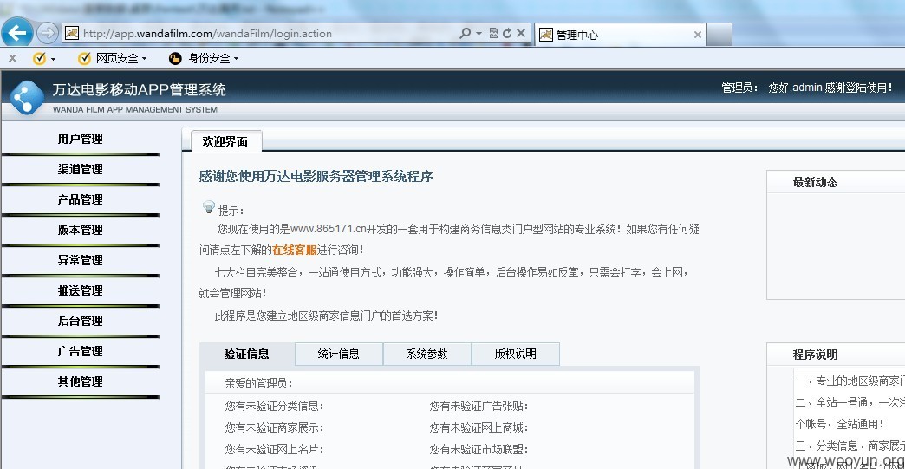Image resolution: width=905 pixels, height=469 pixels.
Task: Click the orange 在线客服 link
Action: [x=295, y=250]
